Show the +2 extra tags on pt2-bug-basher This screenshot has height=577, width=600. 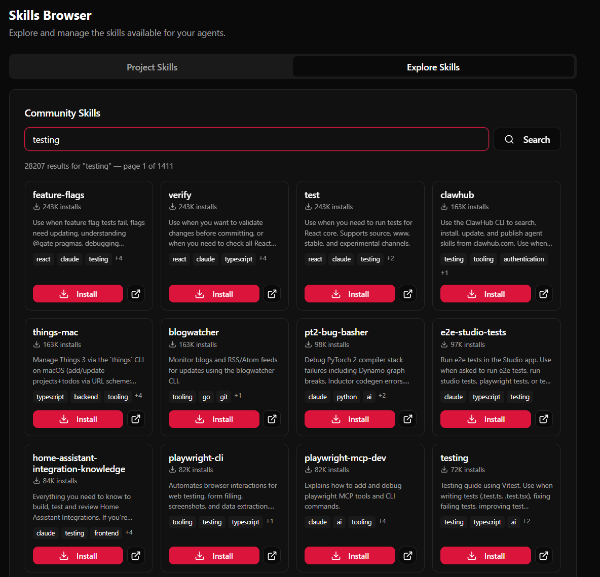pyautogui.click(x=382, y=396)
